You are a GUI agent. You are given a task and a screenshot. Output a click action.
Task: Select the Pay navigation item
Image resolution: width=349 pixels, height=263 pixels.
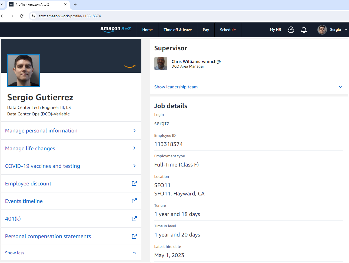[x=206, y=30]
